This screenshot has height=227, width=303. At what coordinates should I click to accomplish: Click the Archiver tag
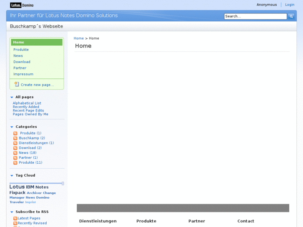coord(34,193)
